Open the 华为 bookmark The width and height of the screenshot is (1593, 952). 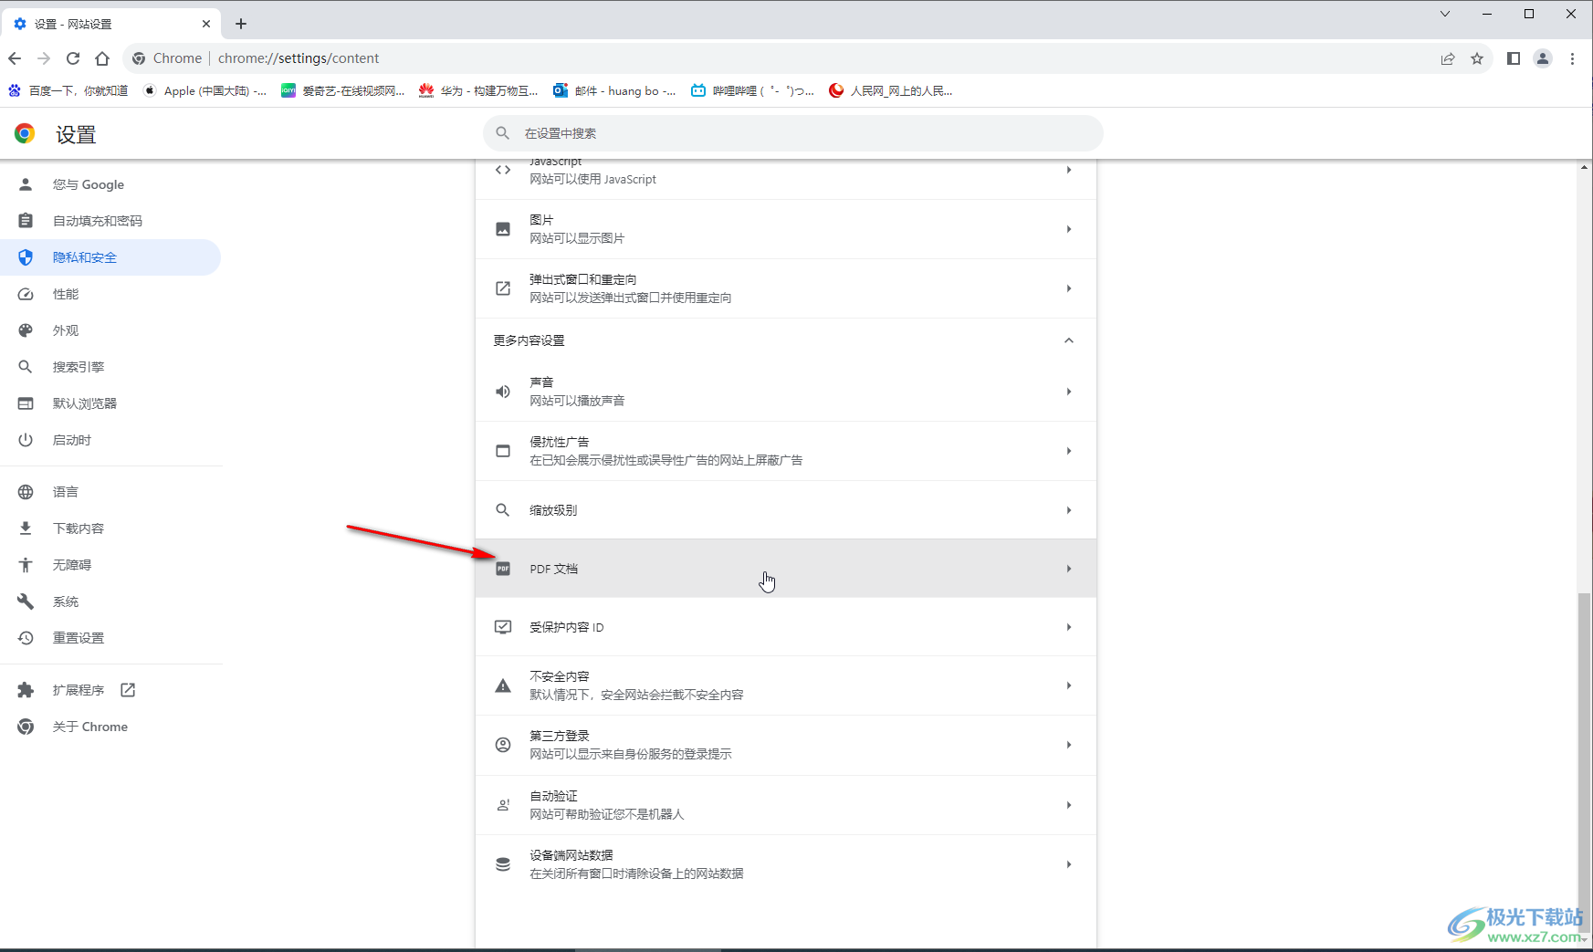pyautogui.click(x=478, y=90)
